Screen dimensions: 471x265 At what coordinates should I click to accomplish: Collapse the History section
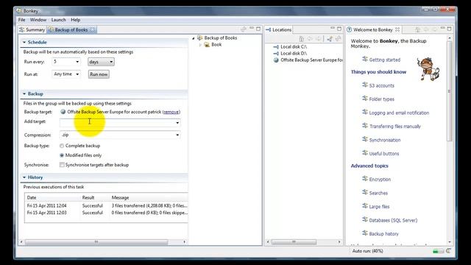click(24, 177)
